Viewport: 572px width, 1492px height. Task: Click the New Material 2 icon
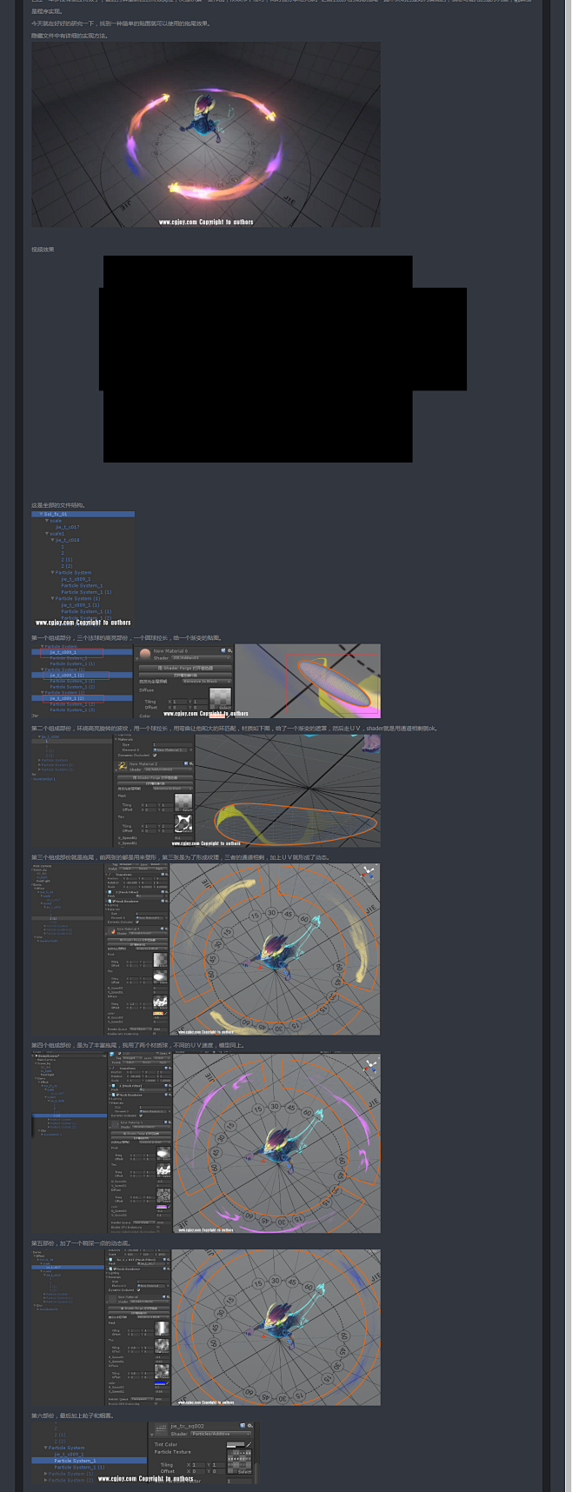point(123,767)
